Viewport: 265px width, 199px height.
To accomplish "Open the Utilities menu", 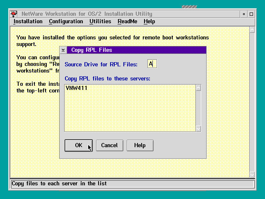I will [x=100, y=22].
